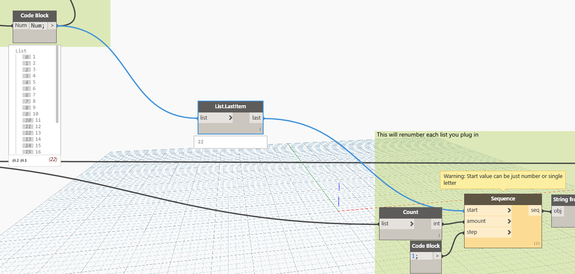Expand the Sequence amount port chevron

pos(509,221)
